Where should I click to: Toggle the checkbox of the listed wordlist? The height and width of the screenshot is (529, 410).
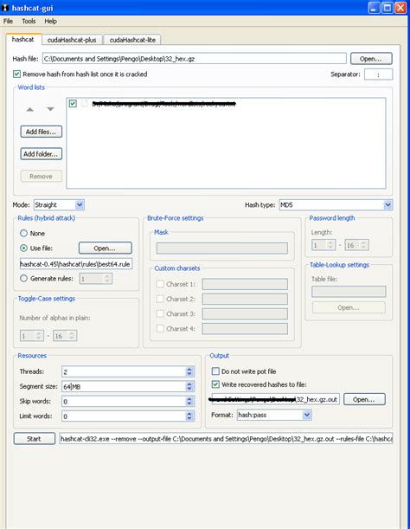coord(73,104)
